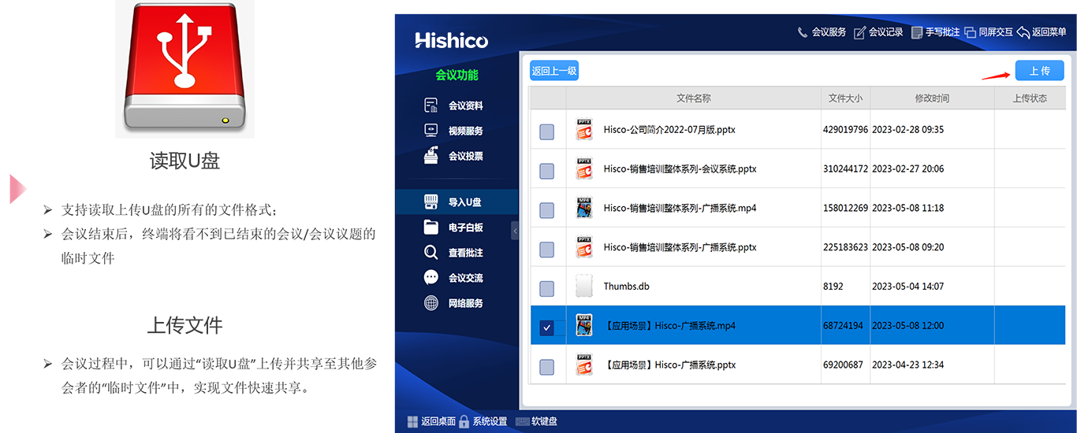Uncheck the selected 【应用场景】Hisco-广播系统.mp4 checkbox
1077x433 pixels.
pyautogui.click(x=546, y=328)
